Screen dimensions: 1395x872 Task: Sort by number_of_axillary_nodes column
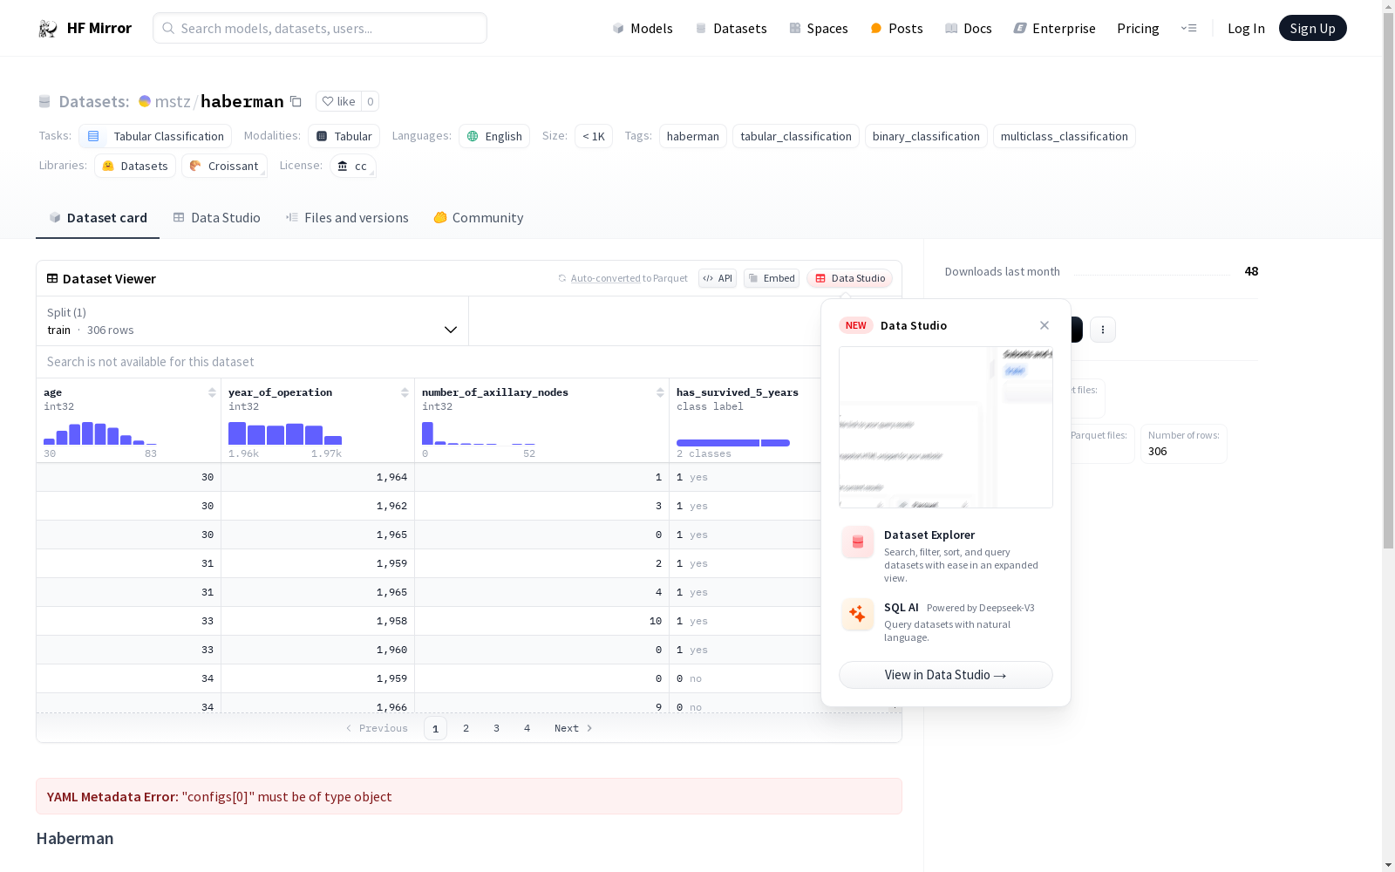pyautogui.click(x=660, y=392)
